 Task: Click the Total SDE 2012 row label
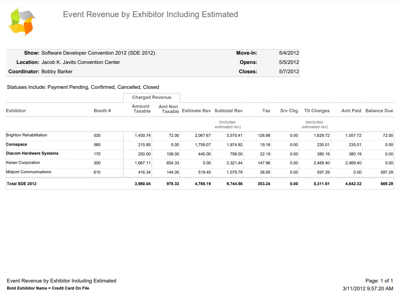(x=22, y=184)
